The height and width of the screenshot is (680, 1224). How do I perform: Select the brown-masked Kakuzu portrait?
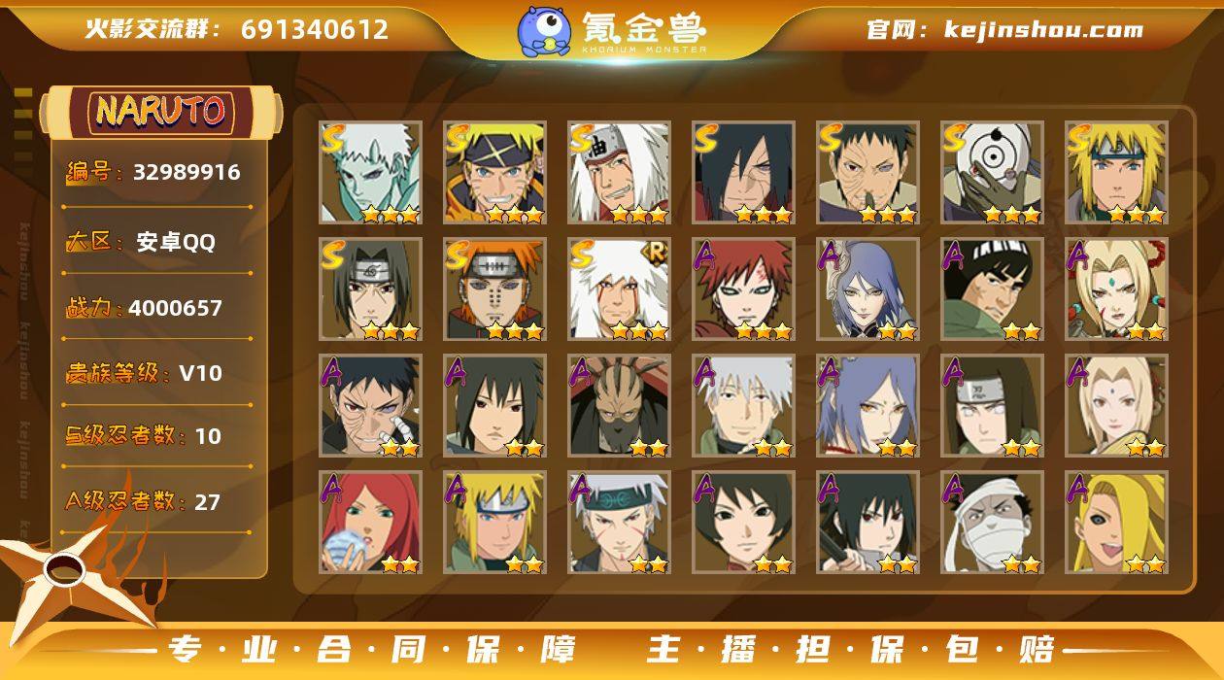(x=620, y=406)
